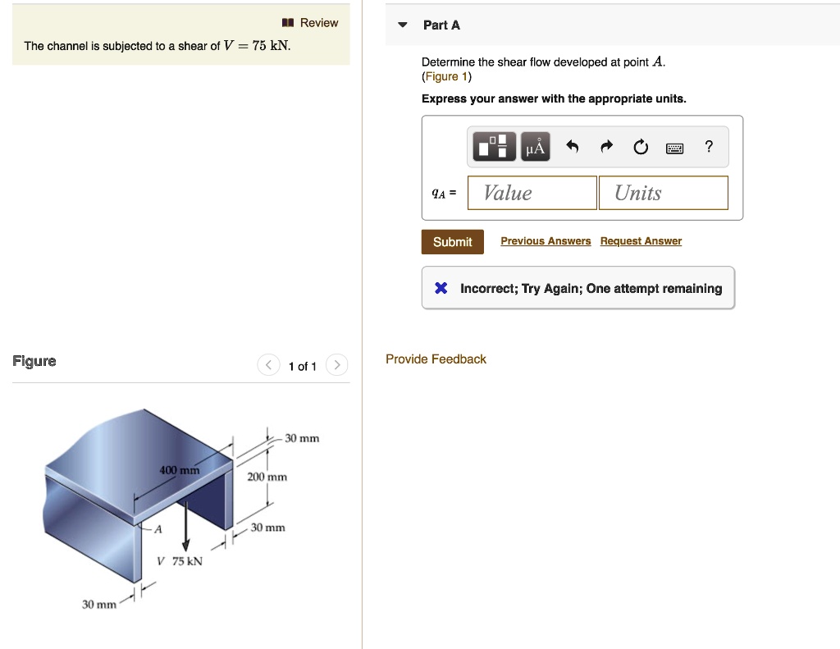Click Request Answer

pyautogui.click(x=641, y=240)
